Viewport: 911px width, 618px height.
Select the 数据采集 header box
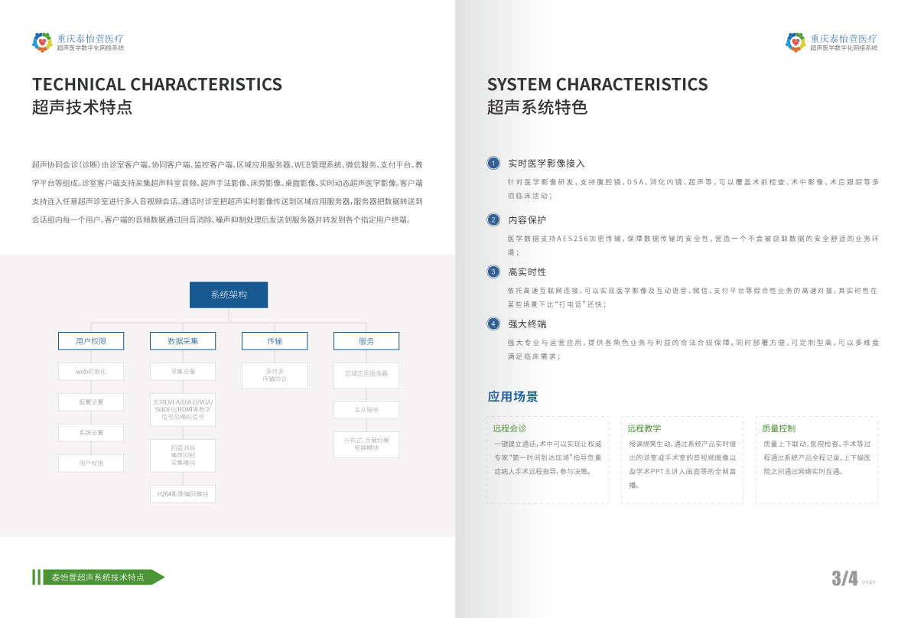183,341
